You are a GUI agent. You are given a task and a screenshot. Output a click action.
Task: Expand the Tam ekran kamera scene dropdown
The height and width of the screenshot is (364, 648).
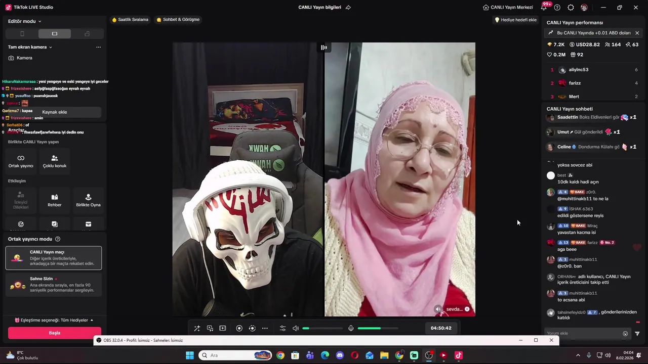pyautogui.click(x=30, y=47)
